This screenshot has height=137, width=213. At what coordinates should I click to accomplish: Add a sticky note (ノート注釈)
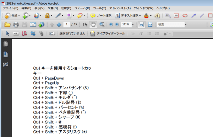click(x=101, y=16)
